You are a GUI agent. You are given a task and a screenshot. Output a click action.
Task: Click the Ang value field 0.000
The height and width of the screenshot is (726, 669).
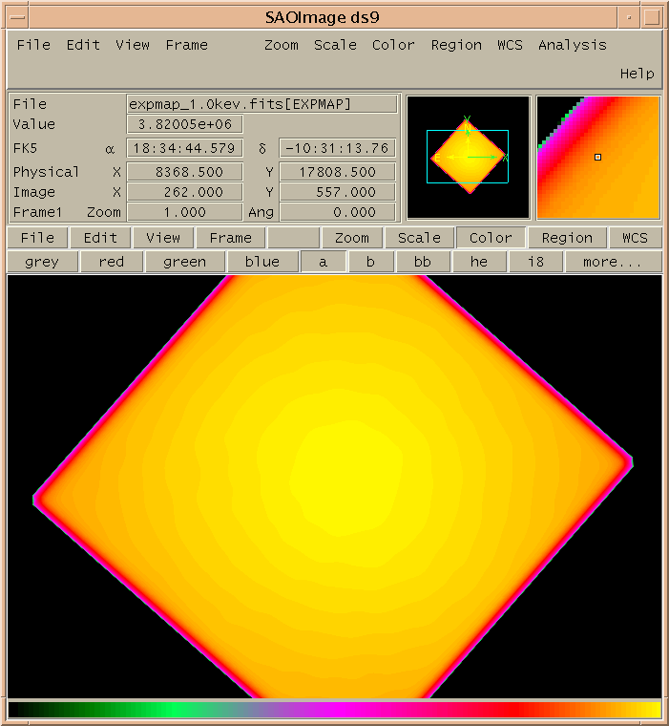pyautogui.click(x=337, y=212)
